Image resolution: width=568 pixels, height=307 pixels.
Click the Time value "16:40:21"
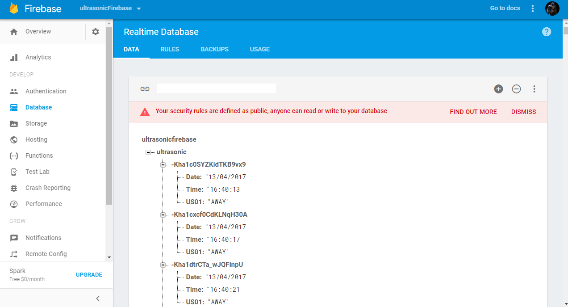pos(222,290)
